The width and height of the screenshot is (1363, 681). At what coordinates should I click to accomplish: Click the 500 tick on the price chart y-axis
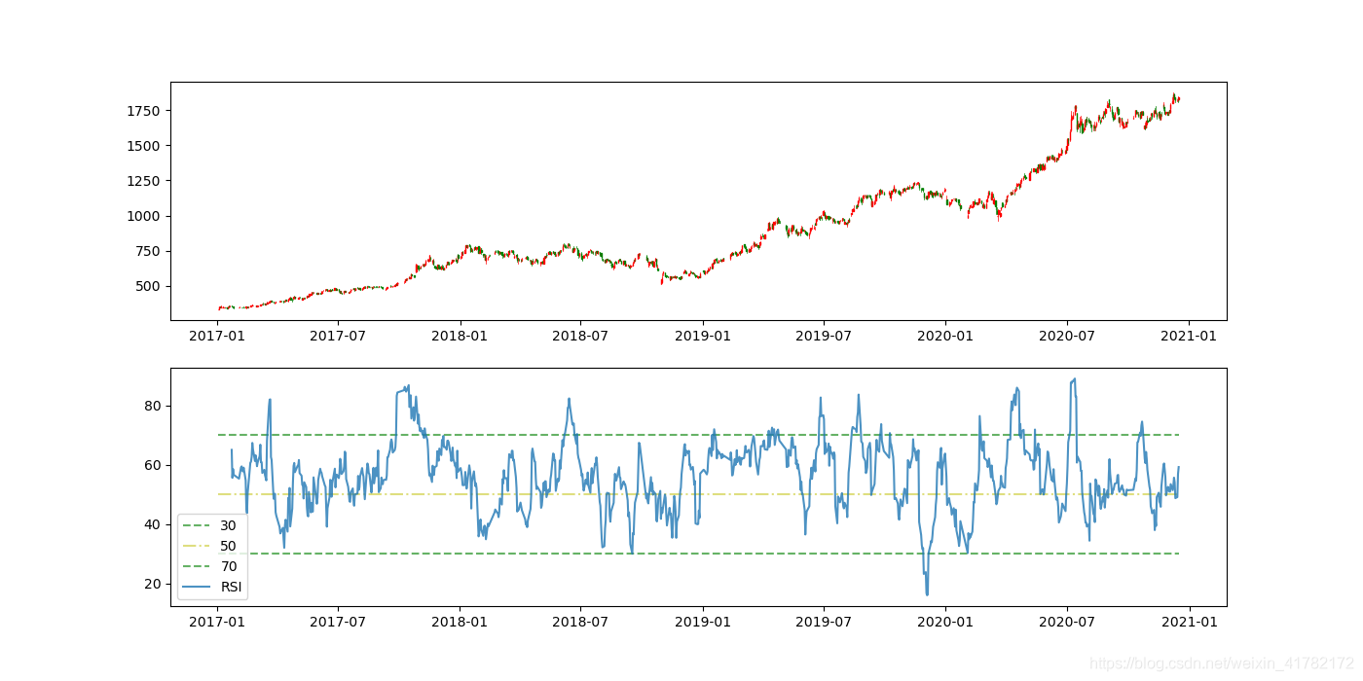(x=149, y=286)
